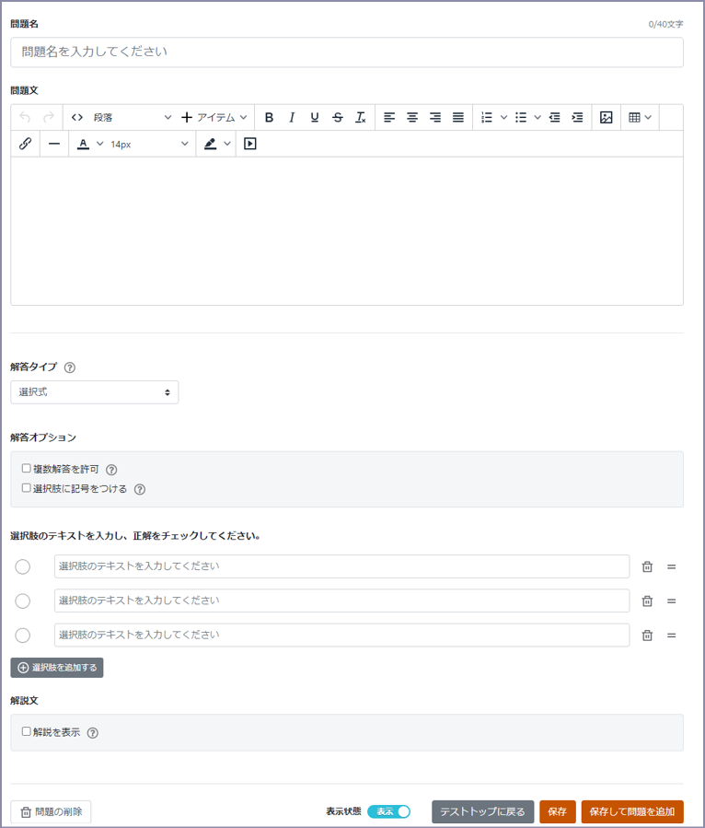Show help for 選択肢に記号をつける

pos(140,489)
